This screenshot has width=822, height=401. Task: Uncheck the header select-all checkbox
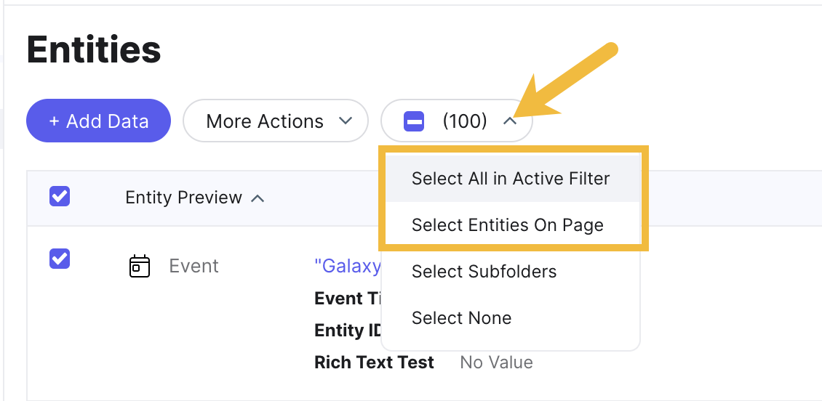(60, 196)
